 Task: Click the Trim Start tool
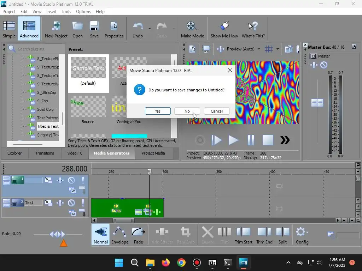pyautogui.click(x=243, y=235)
